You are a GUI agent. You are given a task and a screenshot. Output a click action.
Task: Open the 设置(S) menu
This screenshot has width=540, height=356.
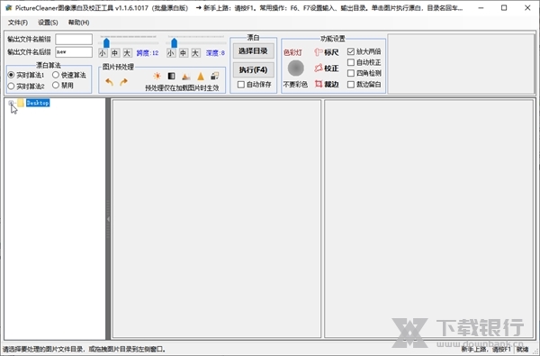[48, 23]
